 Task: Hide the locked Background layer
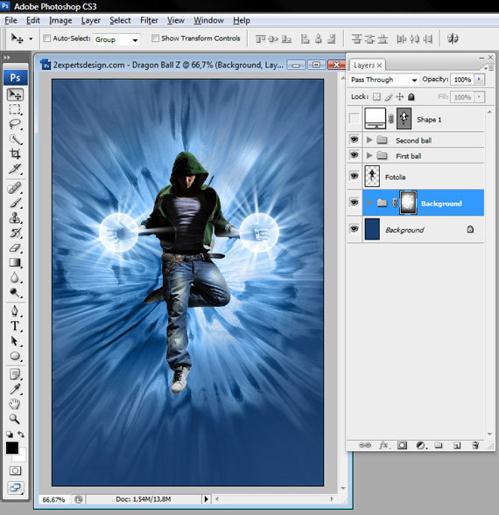pyautogui.click(x=355, y=228)
